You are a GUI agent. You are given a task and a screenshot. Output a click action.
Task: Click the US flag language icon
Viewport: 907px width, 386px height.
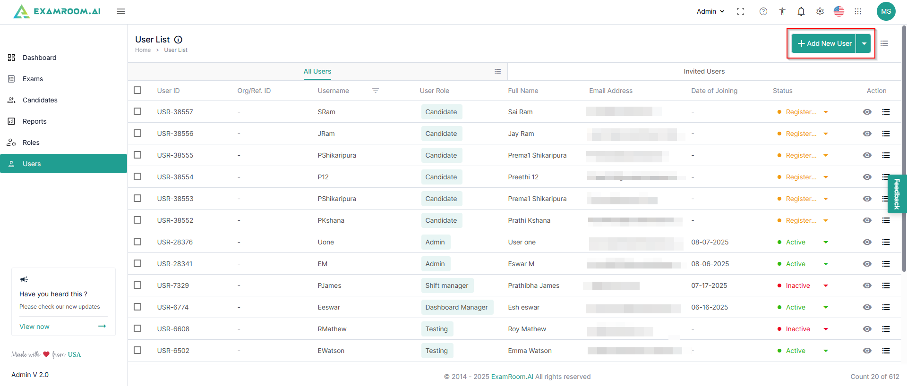click(x=839, y=11)
